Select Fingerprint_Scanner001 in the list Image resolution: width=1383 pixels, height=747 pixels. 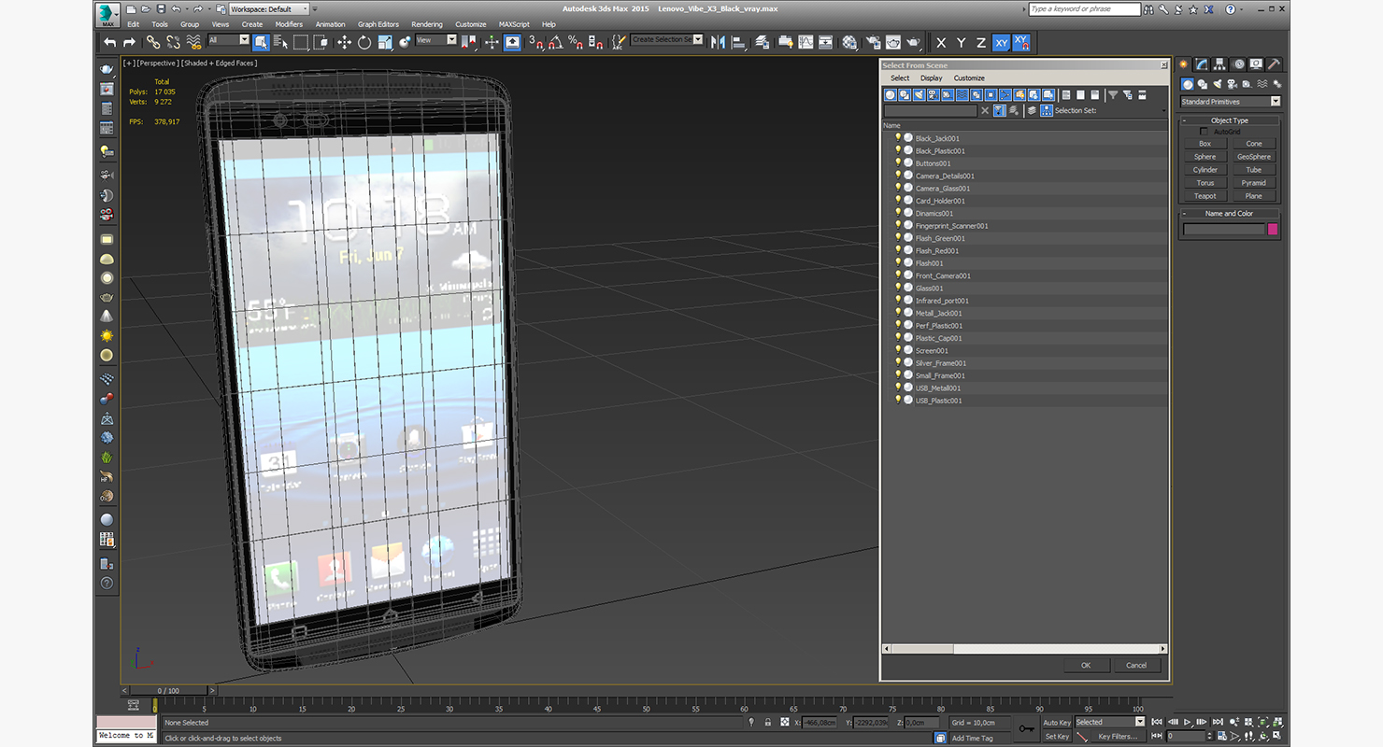951,226
